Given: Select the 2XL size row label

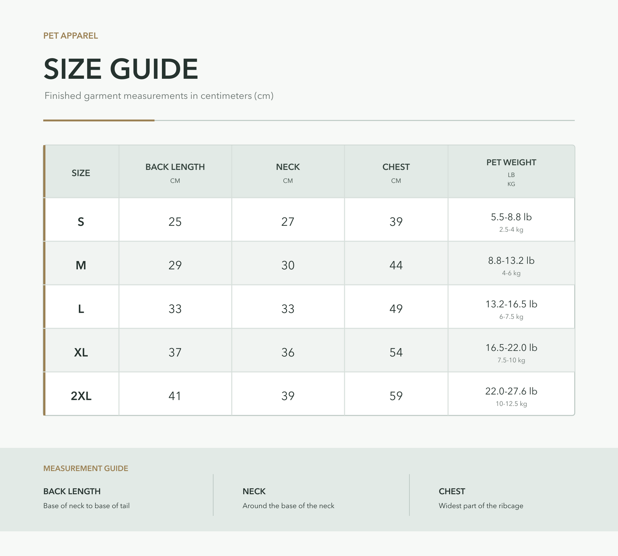Looking at the screenshot, I should coord(81,396).
